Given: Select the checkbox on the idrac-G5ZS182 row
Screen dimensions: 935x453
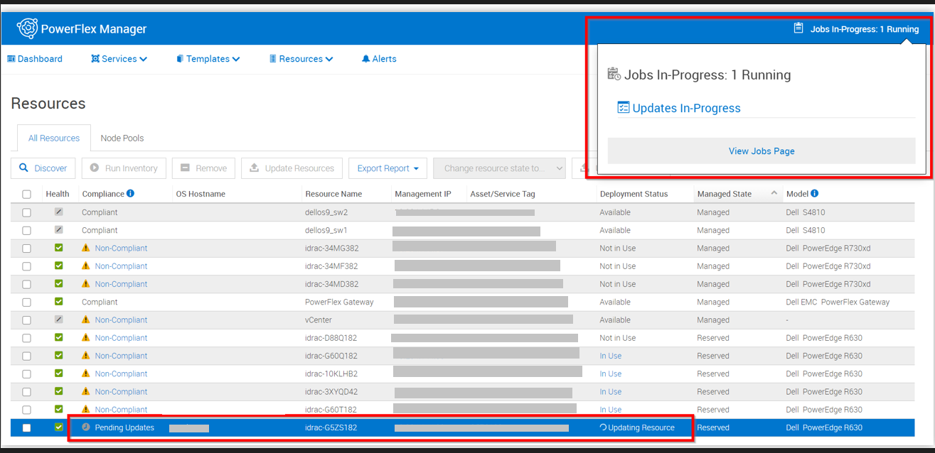Looking at the screenshot, I should 26,427.
